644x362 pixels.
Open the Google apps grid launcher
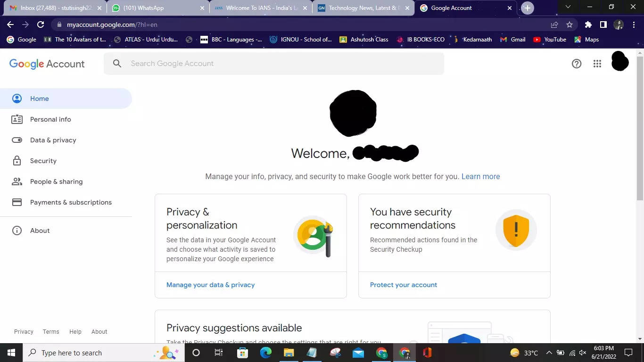[597, 64]
